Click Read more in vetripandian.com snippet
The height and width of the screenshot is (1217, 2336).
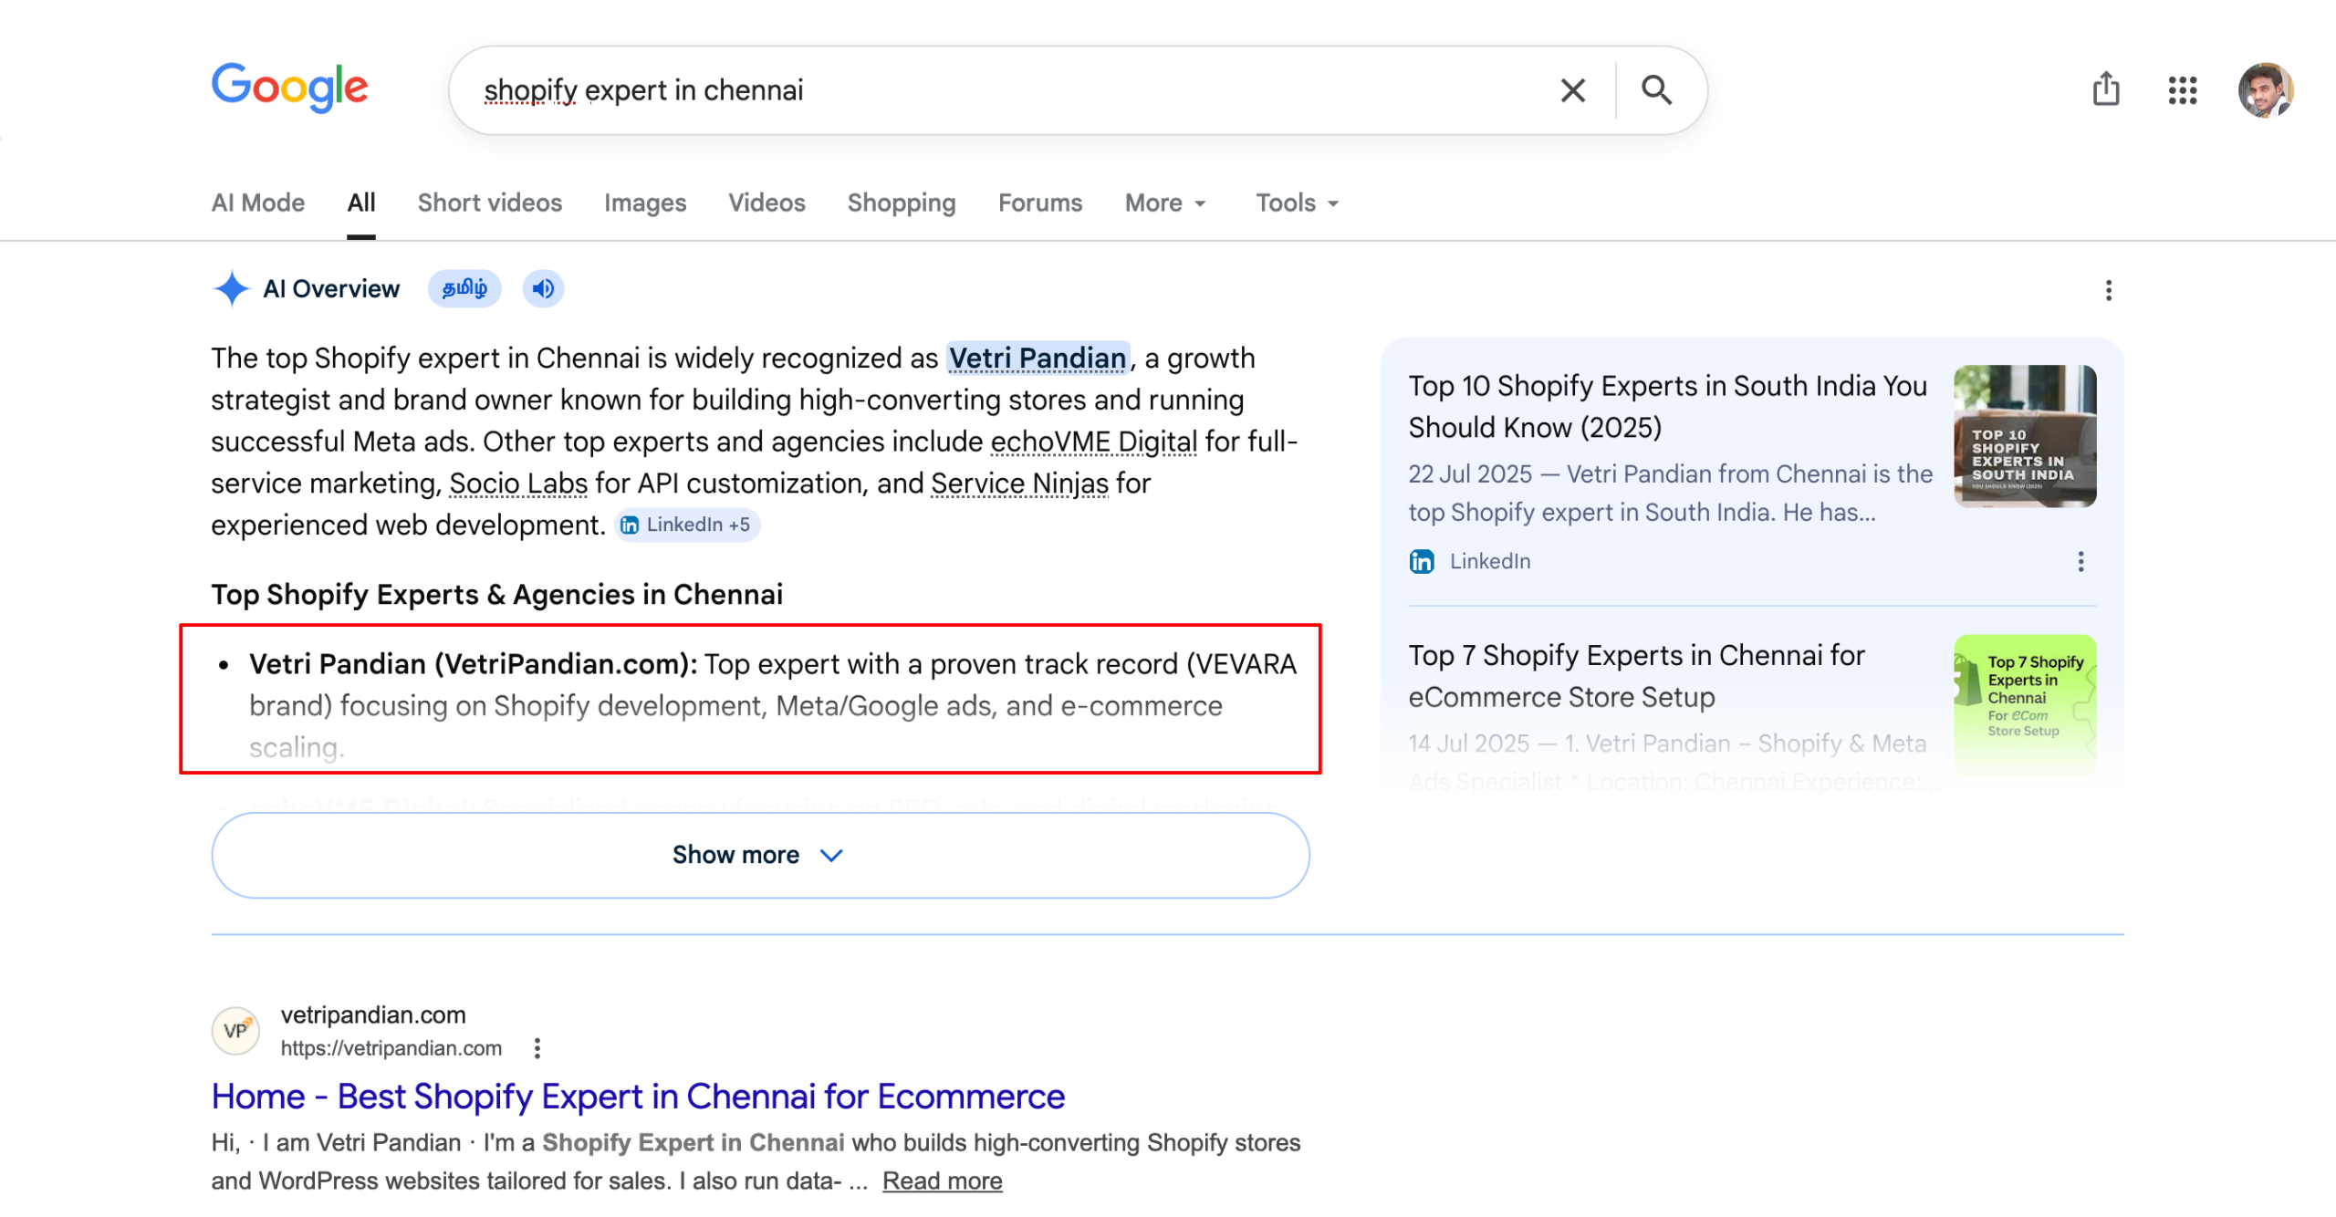[942, 1182]
